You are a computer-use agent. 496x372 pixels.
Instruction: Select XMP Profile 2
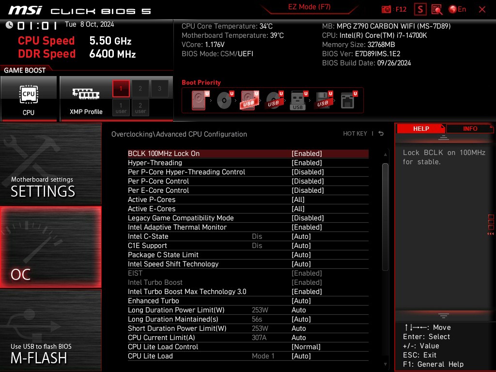(140, 88)
